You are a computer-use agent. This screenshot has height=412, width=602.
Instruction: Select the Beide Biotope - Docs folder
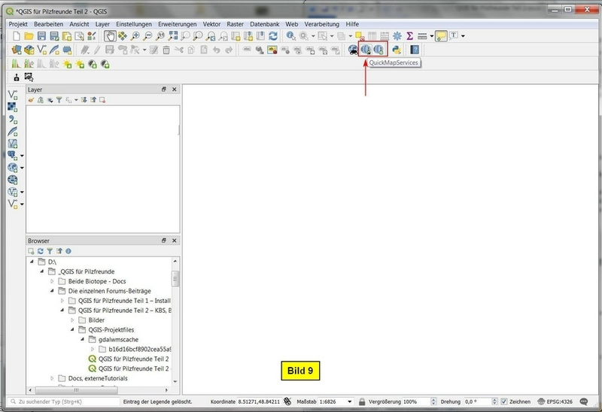pyautogui.click(x=96, y=280)
